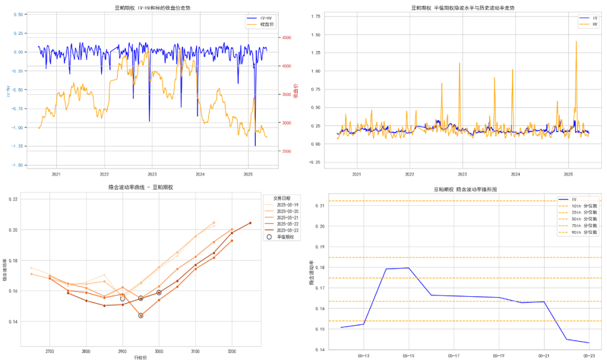607x363 pixels.
Task: Click the title '豆粕期权 隐含波动率锥形图'
Action: 465,189
